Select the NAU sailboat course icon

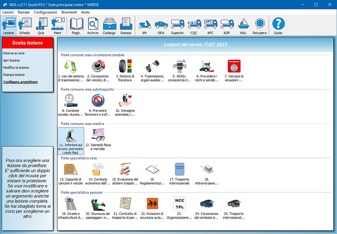click(243, 26)
